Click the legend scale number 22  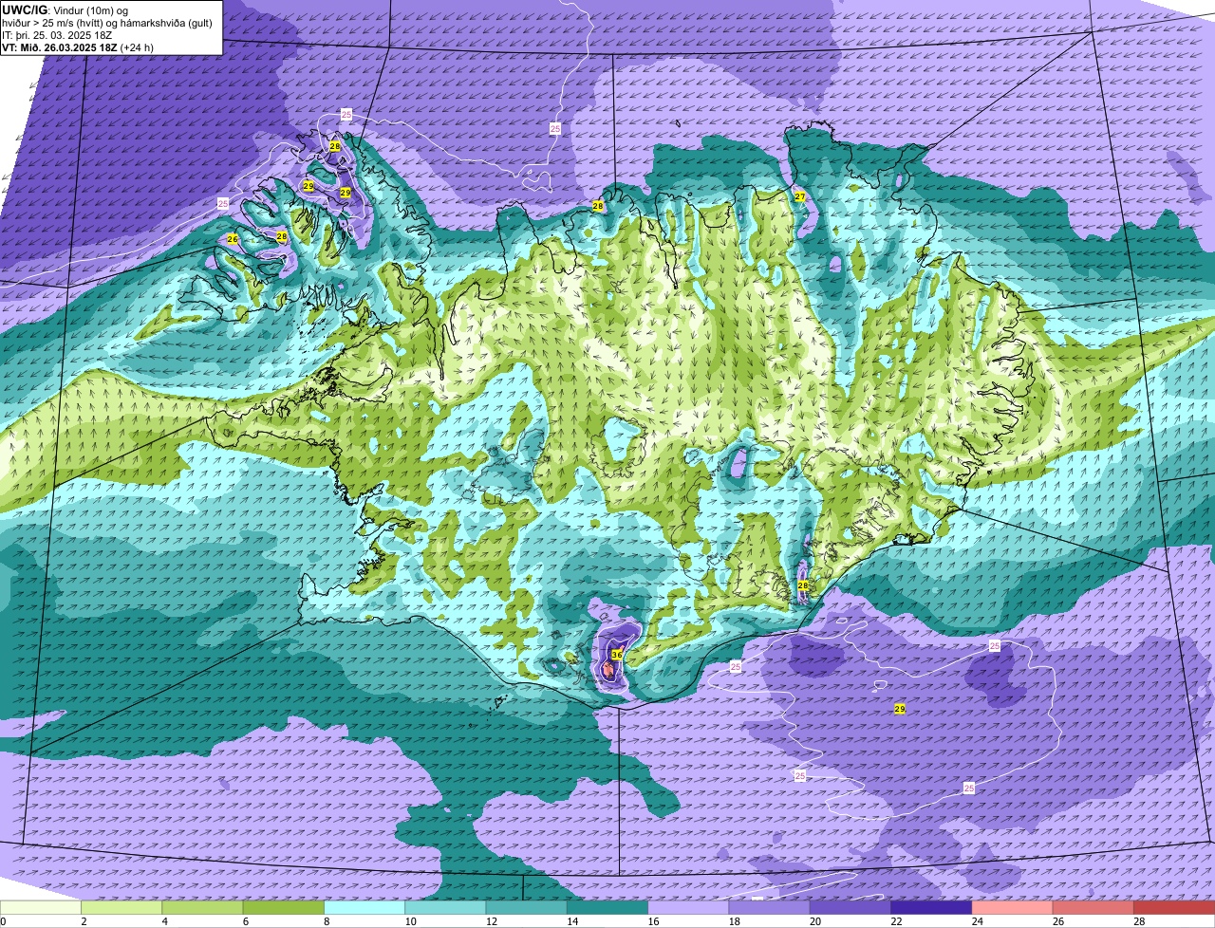[895, 921]
